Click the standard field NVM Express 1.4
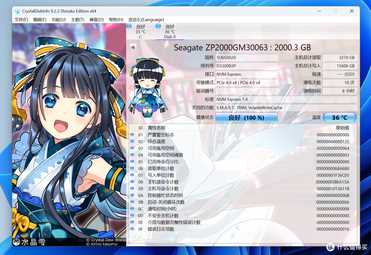 pos(286,99)
